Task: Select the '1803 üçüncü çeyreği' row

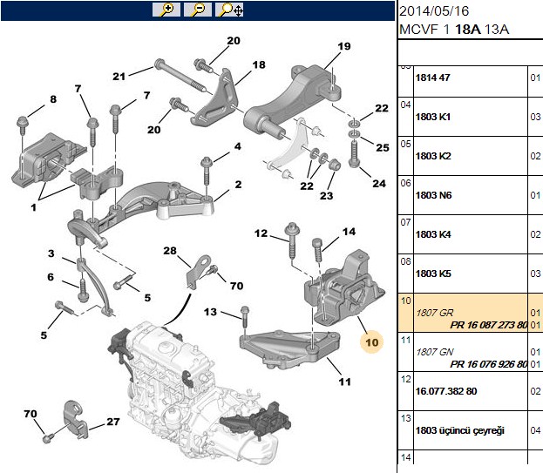Action: point(471,430)
